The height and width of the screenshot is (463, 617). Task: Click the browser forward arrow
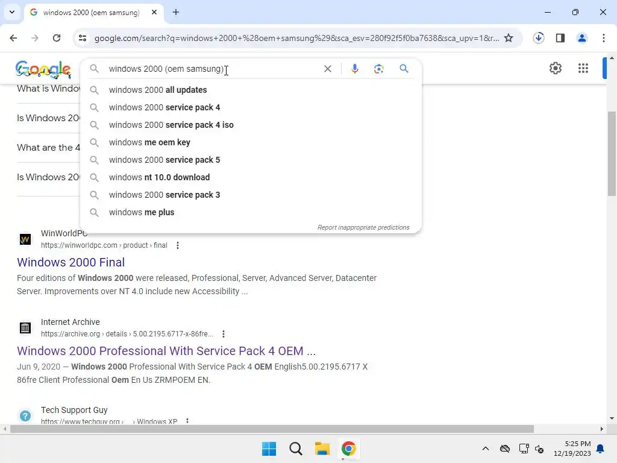tap(34, 38)
